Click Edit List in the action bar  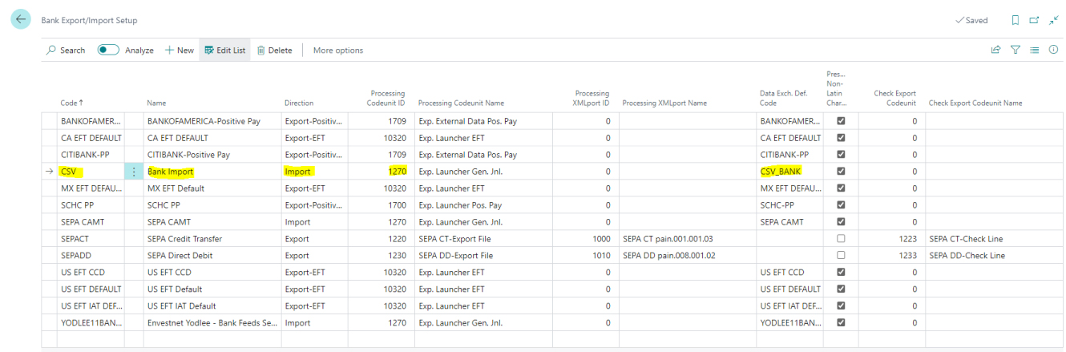coord(224,50)
